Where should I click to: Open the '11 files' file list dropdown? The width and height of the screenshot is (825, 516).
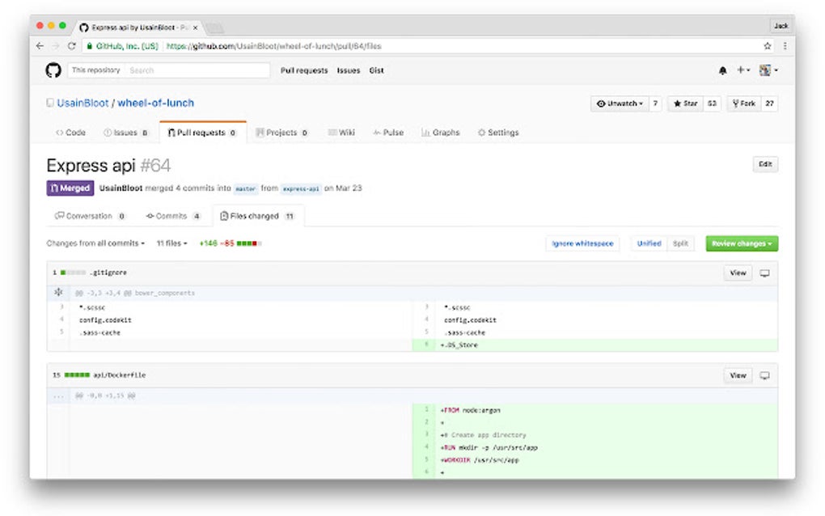[172, 243]
